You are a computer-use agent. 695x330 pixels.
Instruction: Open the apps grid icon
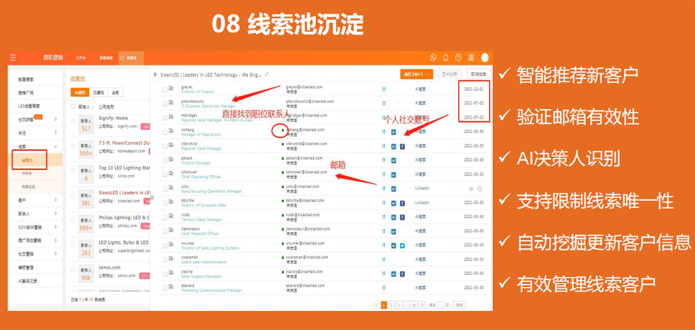tap(471, 58)
